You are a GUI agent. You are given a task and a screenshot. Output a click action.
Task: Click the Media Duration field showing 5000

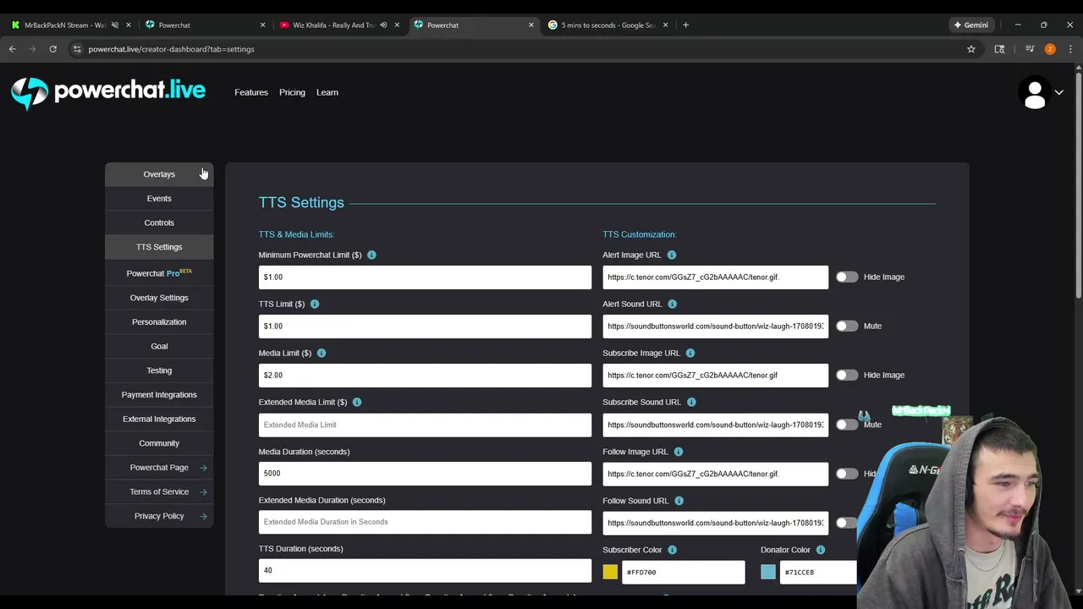coord(425,474)
